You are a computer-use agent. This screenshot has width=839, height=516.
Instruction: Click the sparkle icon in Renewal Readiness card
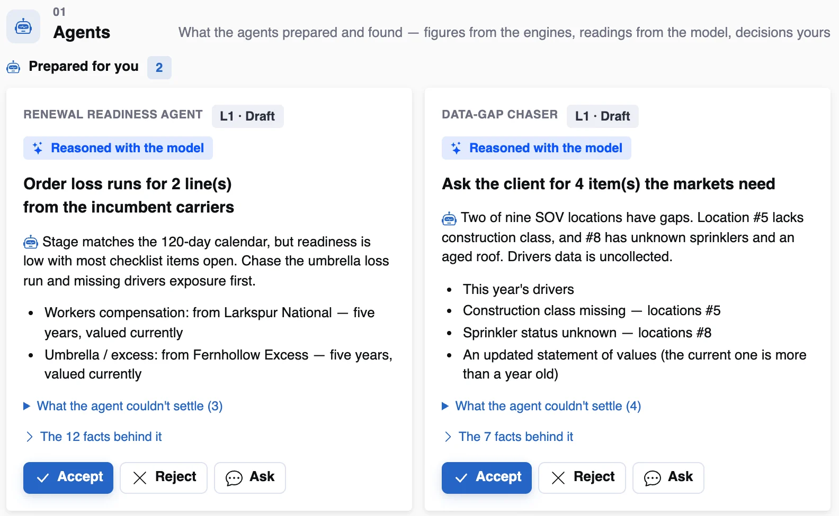(38, 148)
